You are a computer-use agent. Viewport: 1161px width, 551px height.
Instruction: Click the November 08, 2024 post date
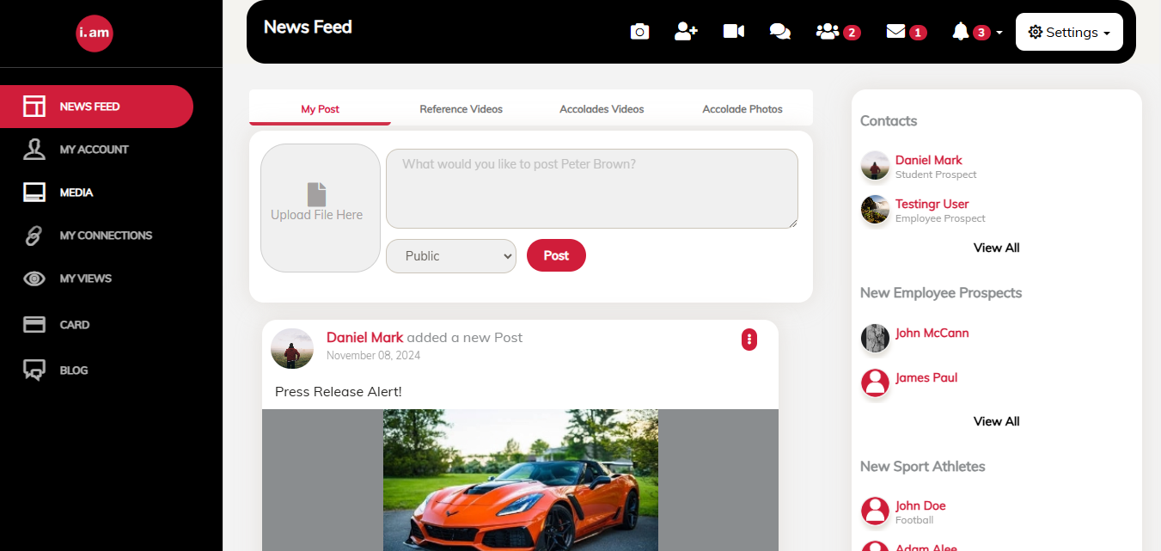373,355
